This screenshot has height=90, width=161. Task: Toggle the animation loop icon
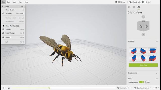[9, 88]
